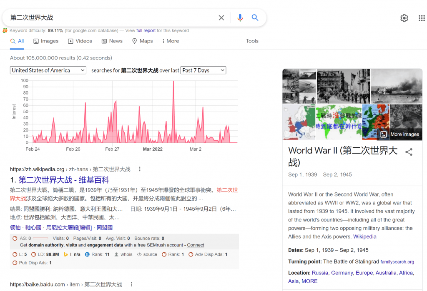Open options menu for Baidu Baike result

click(131, 284)
